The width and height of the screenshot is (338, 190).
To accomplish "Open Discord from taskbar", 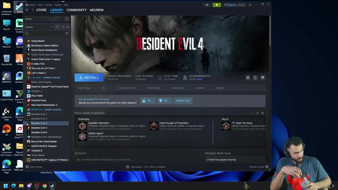I will click(29, 186).
